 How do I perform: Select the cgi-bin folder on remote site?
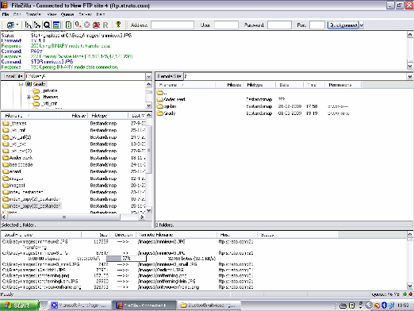(167, 106)
